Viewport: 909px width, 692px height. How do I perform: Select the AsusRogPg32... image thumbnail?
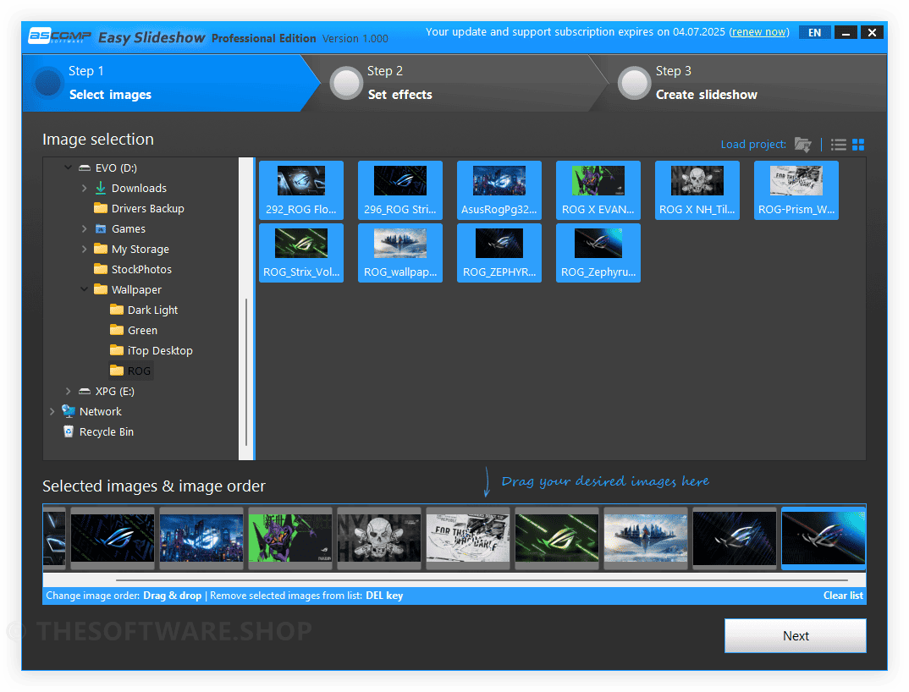(x=499, y=190)
